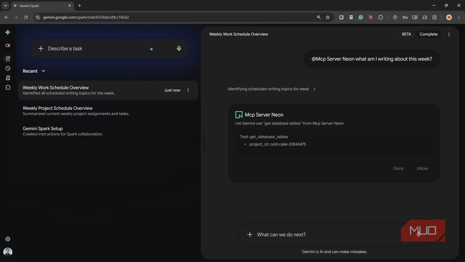Viewport: 465px width, 262px height.
Task: Expand the Recent dropdown
Action: pyautogui.click(x=34, y=71)
